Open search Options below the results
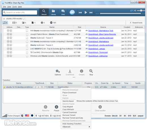147x130 pixels. 58,73
